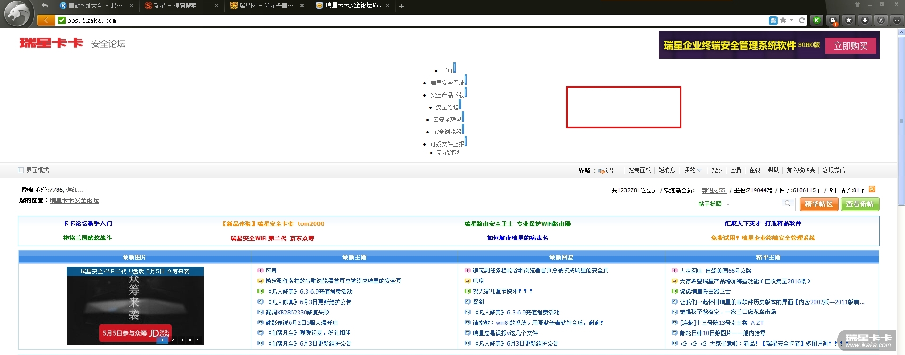Screen dimensions: 905x355
Task: Click the magnifier search icon
Action: click(788, 204)
